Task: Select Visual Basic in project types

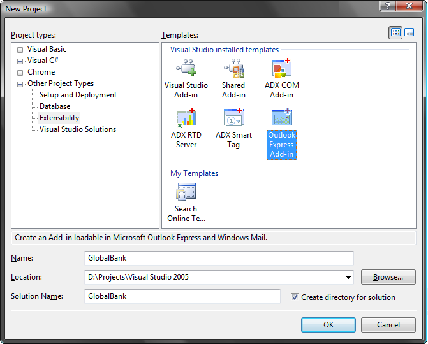Action: (47, 49)
